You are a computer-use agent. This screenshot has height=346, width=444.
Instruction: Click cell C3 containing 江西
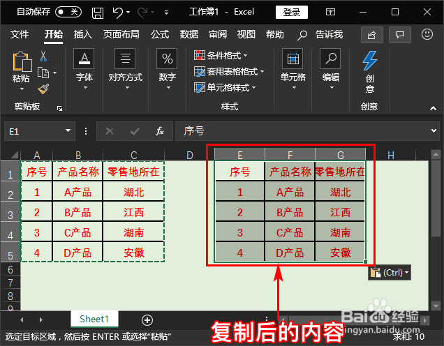tap(133, 213)
